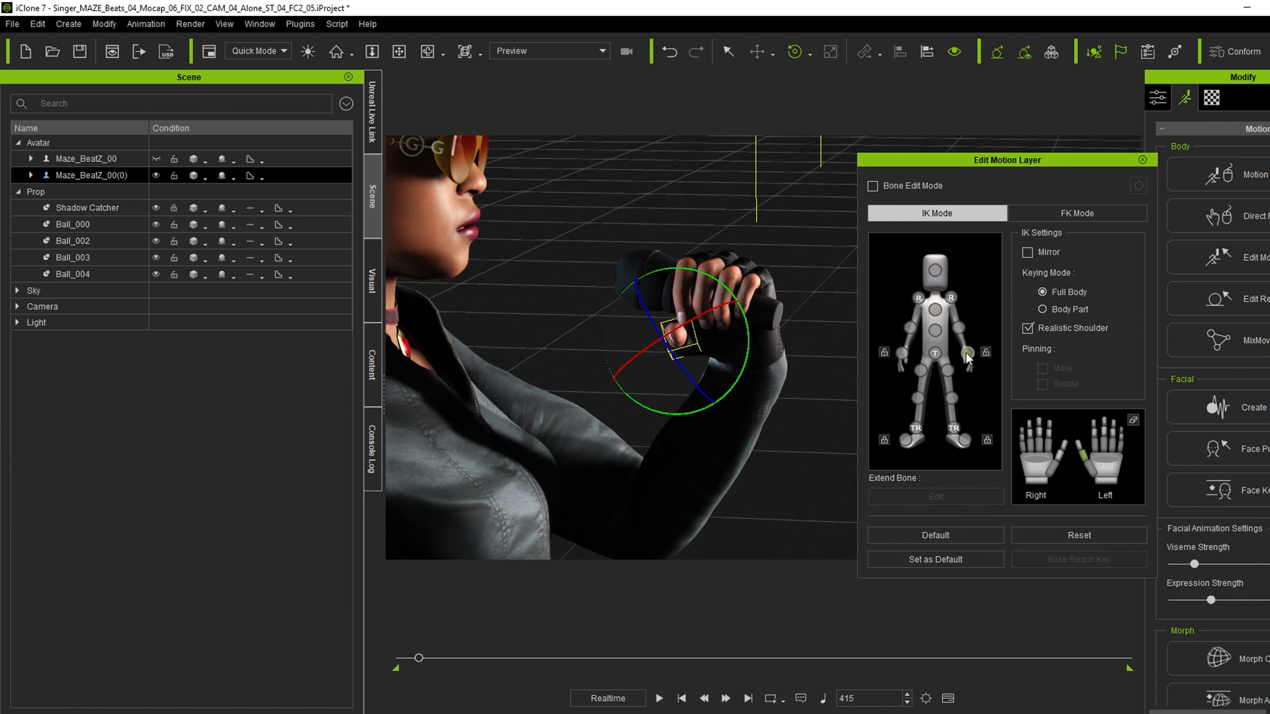Open the Preview render dropdown
This screenshot has width=1270, height=714.
tap(550, 51)
